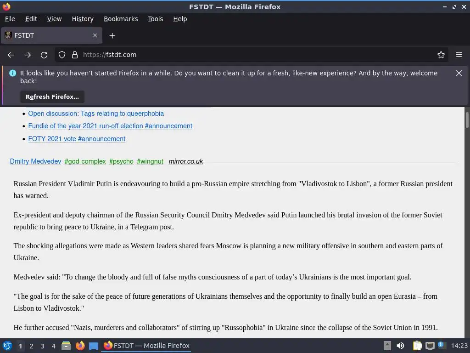This screenshot has height=353, width=470.
Task: Dismiss the Firefox refresh notification bar
Action: point(459,73)
